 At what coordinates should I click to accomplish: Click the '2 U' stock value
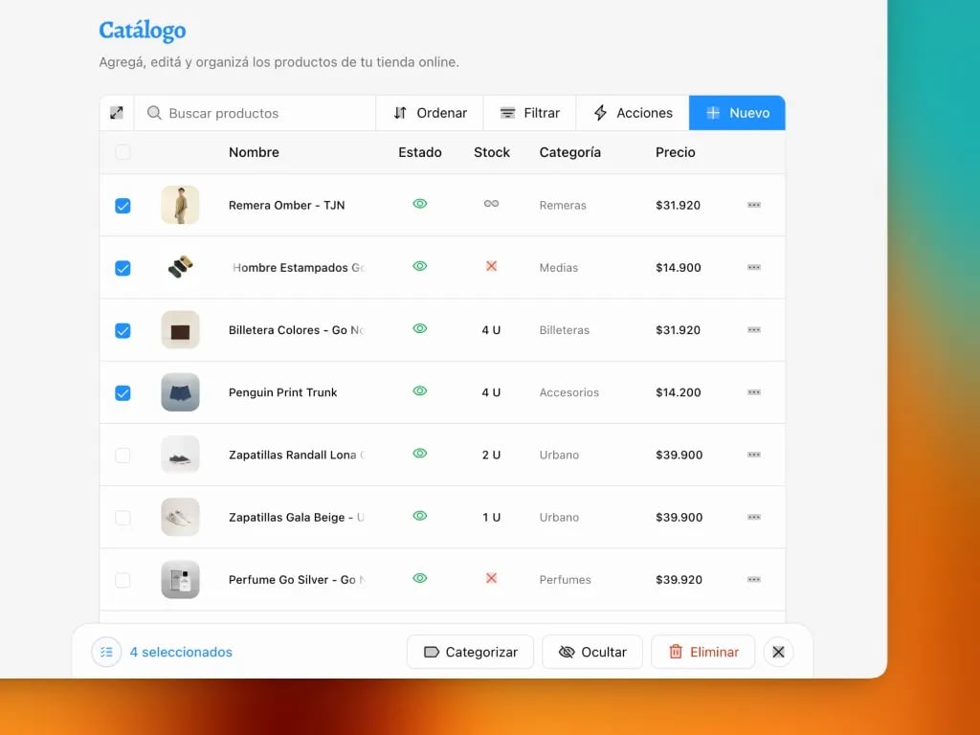[x=491, y=455]
